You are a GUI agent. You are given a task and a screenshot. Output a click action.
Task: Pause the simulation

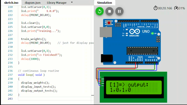coord(120,11)
